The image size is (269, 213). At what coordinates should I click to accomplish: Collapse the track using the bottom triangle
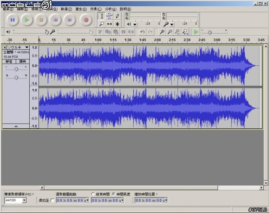pos(16,126)
